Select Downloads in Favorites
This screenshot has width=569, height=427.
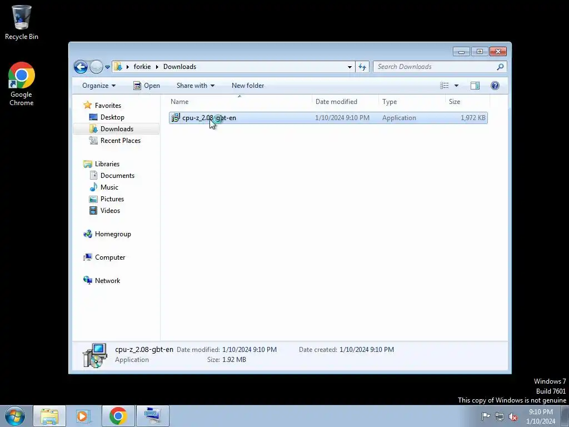coord(112,128)
